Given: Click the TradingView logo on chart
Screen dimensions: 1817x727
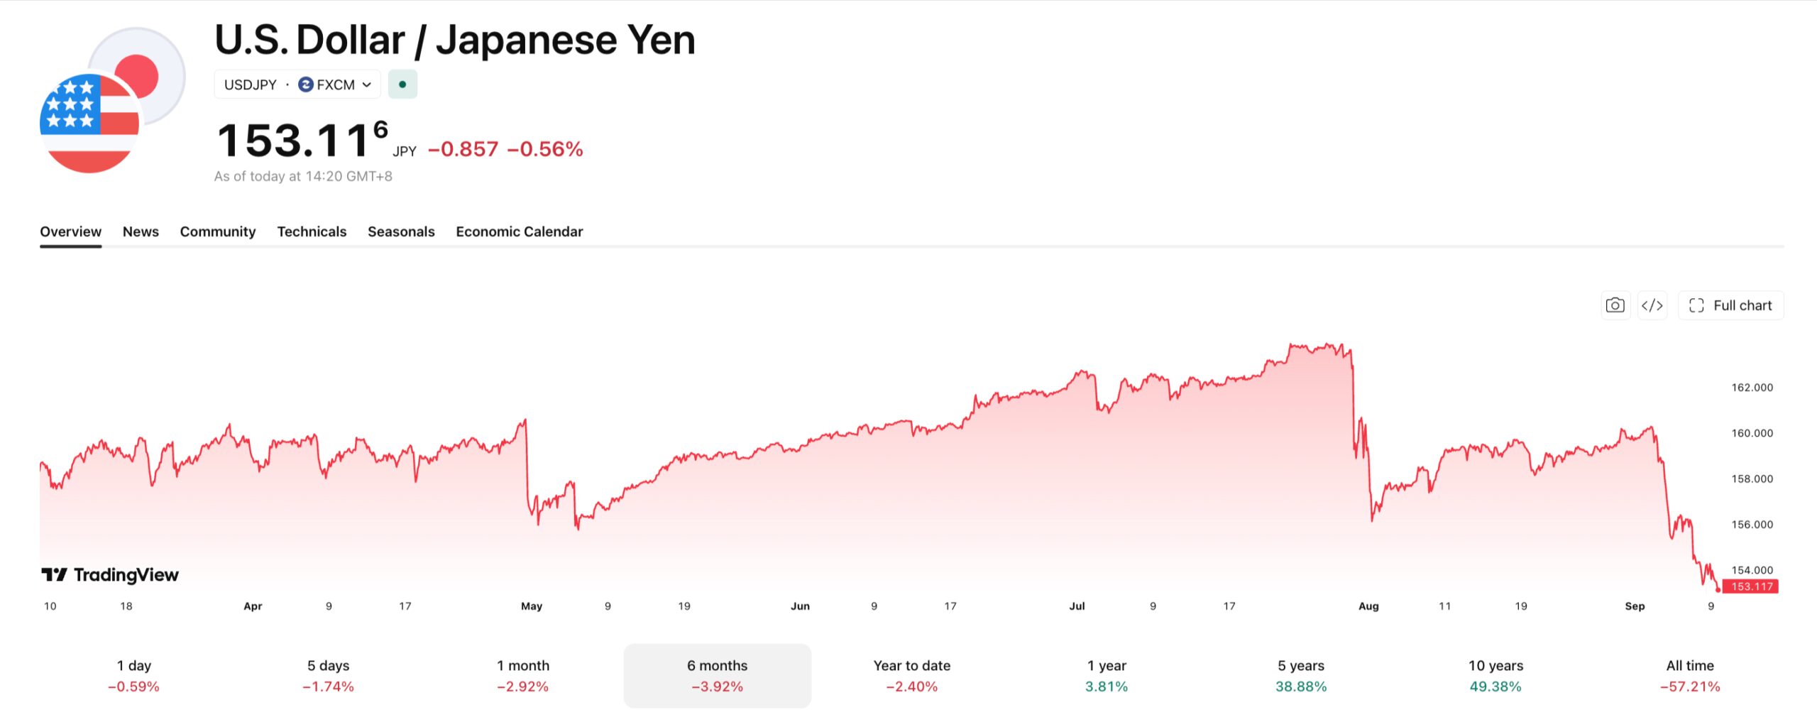Looking at the screenshot, I should point(110,574).
